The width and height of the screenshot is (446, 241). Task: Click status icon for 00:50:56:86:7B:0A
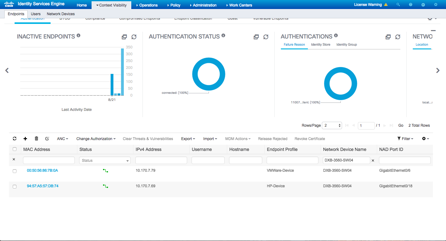click(106, 171)
